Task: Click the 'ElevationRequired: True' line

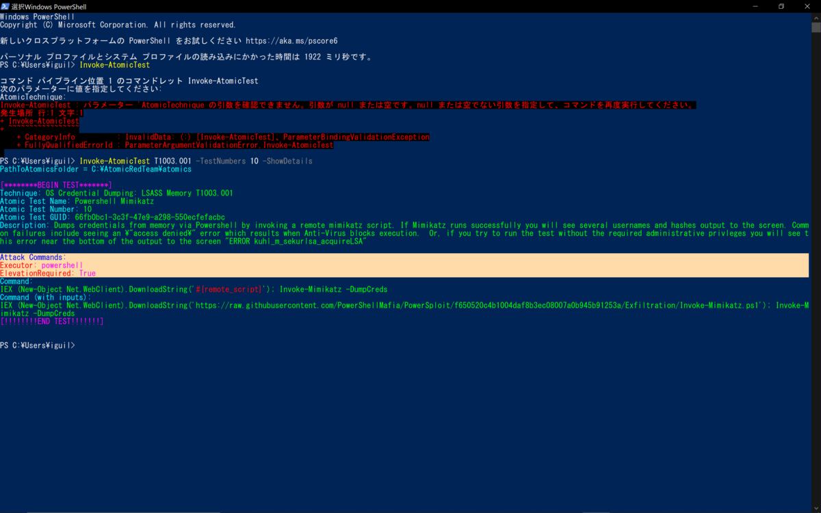Action: [48, 273]
